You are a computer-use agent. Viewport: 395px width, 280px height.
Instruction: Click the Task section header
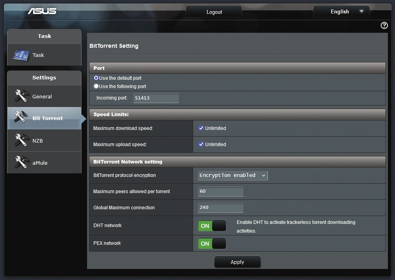[44, 36]
